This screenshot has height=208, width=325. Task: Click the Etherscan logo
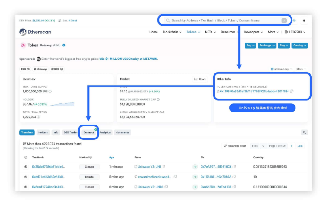click(x=35, y=32)
